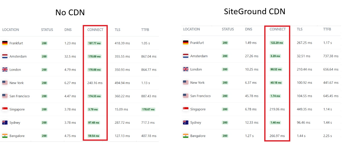
Task: Click the 1.27 s DNS value
Action: point(249,136)
